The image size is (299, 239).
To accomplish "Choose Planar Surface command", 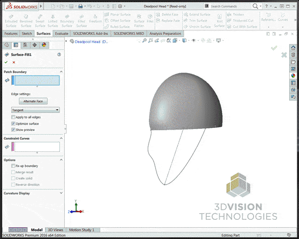I will click(x=118, y=15).
